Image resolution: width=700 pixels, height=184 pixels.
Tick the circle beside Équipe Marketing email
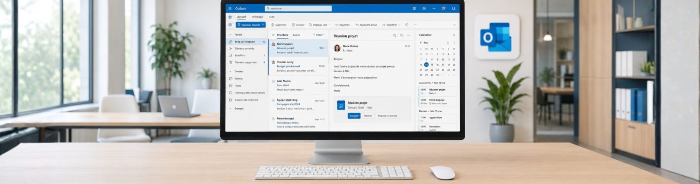tap(273, 100)
